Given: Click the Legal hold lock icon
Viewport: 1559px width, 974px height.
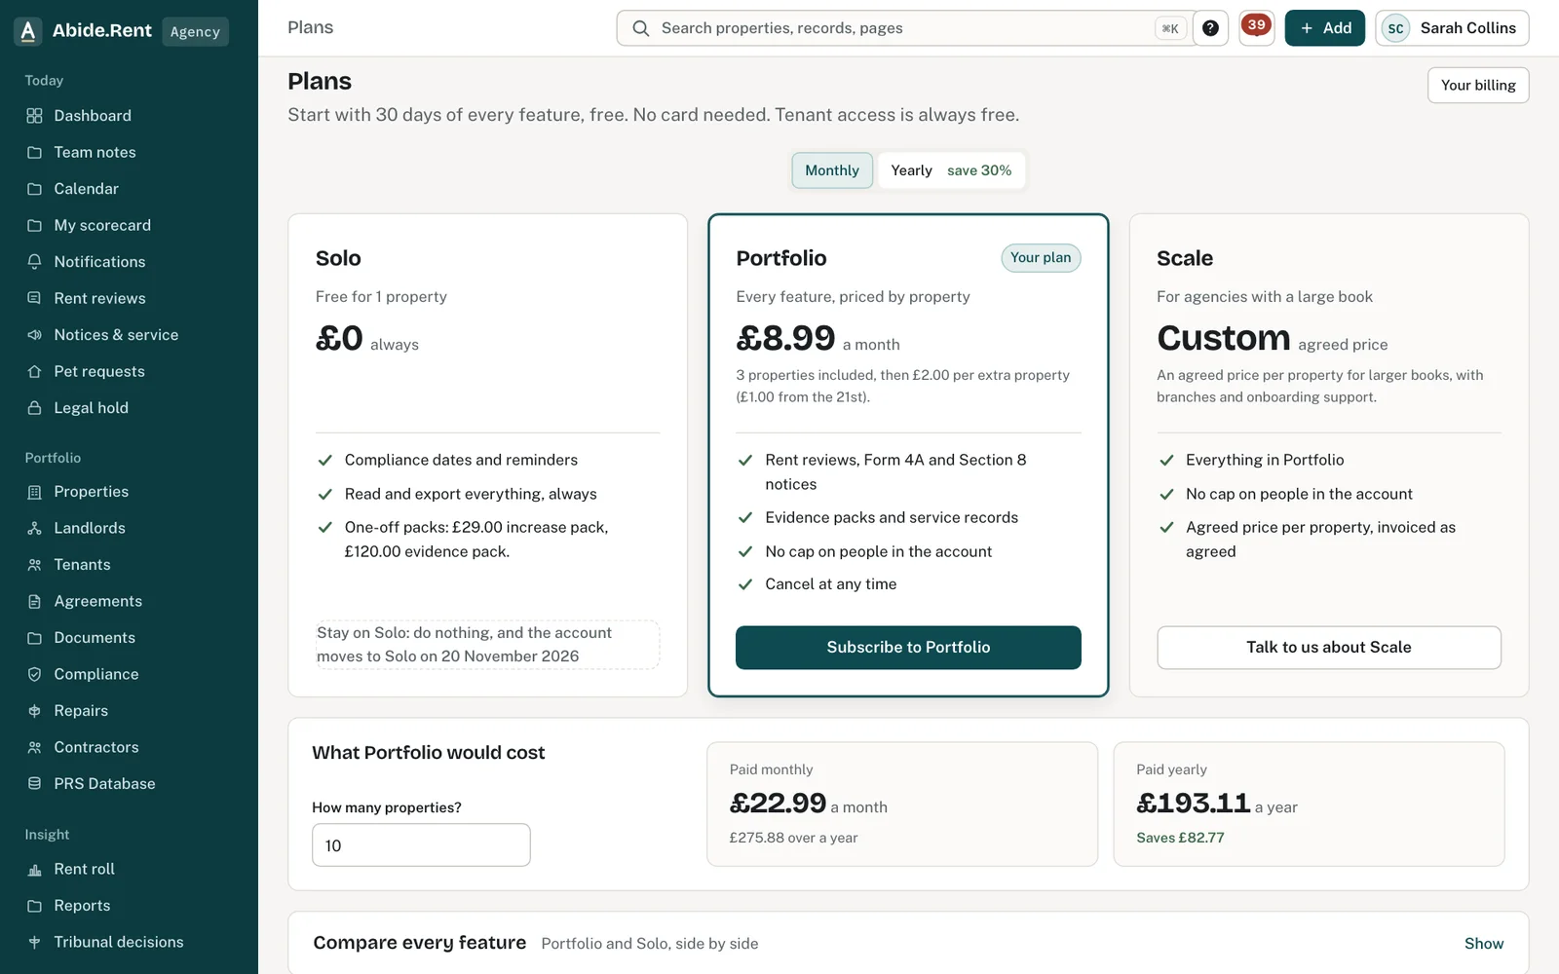Looking at the screenshot, I should tap(35, 408).
